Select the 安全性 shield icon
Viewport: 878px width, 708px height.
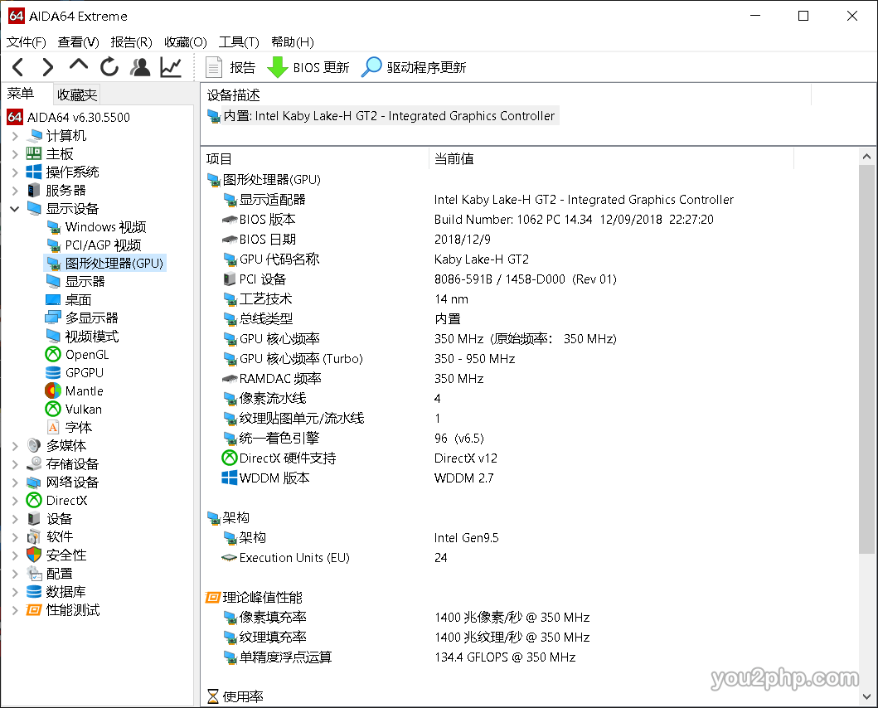pos(34,555)
